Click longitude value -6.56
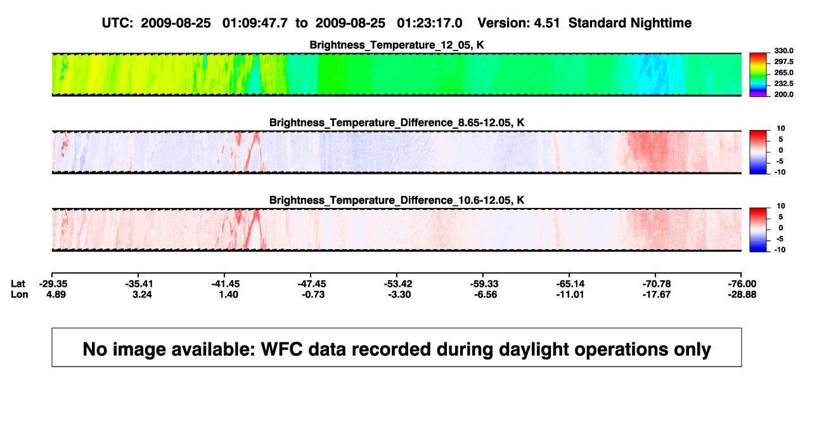This screenshot has width=824, height=423. [x=486, y=294]
